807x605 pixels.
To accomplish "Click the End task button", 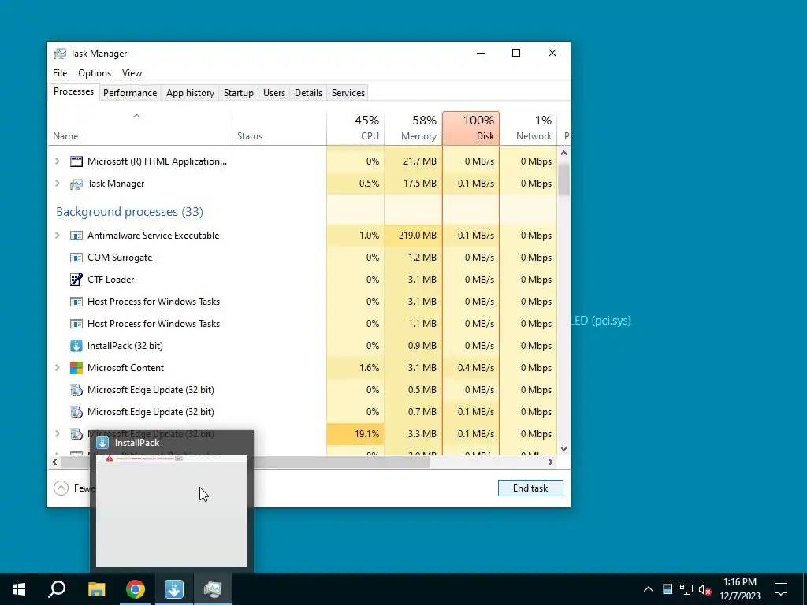I will [530, 488].
